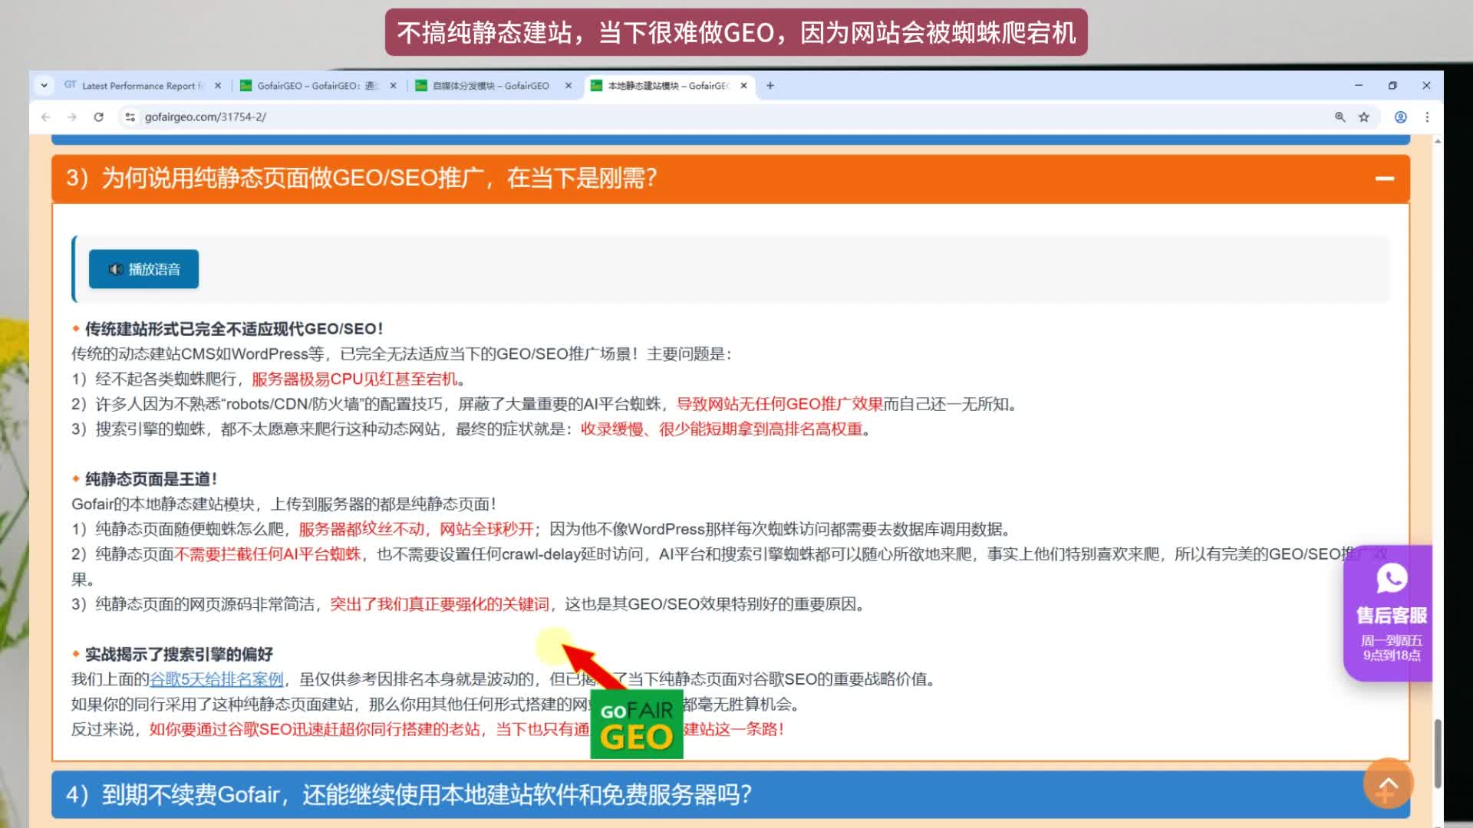Click the zoom magnifier icon in address bar
Screen dimensions: 1473x828
click(x=1340, y=117)
